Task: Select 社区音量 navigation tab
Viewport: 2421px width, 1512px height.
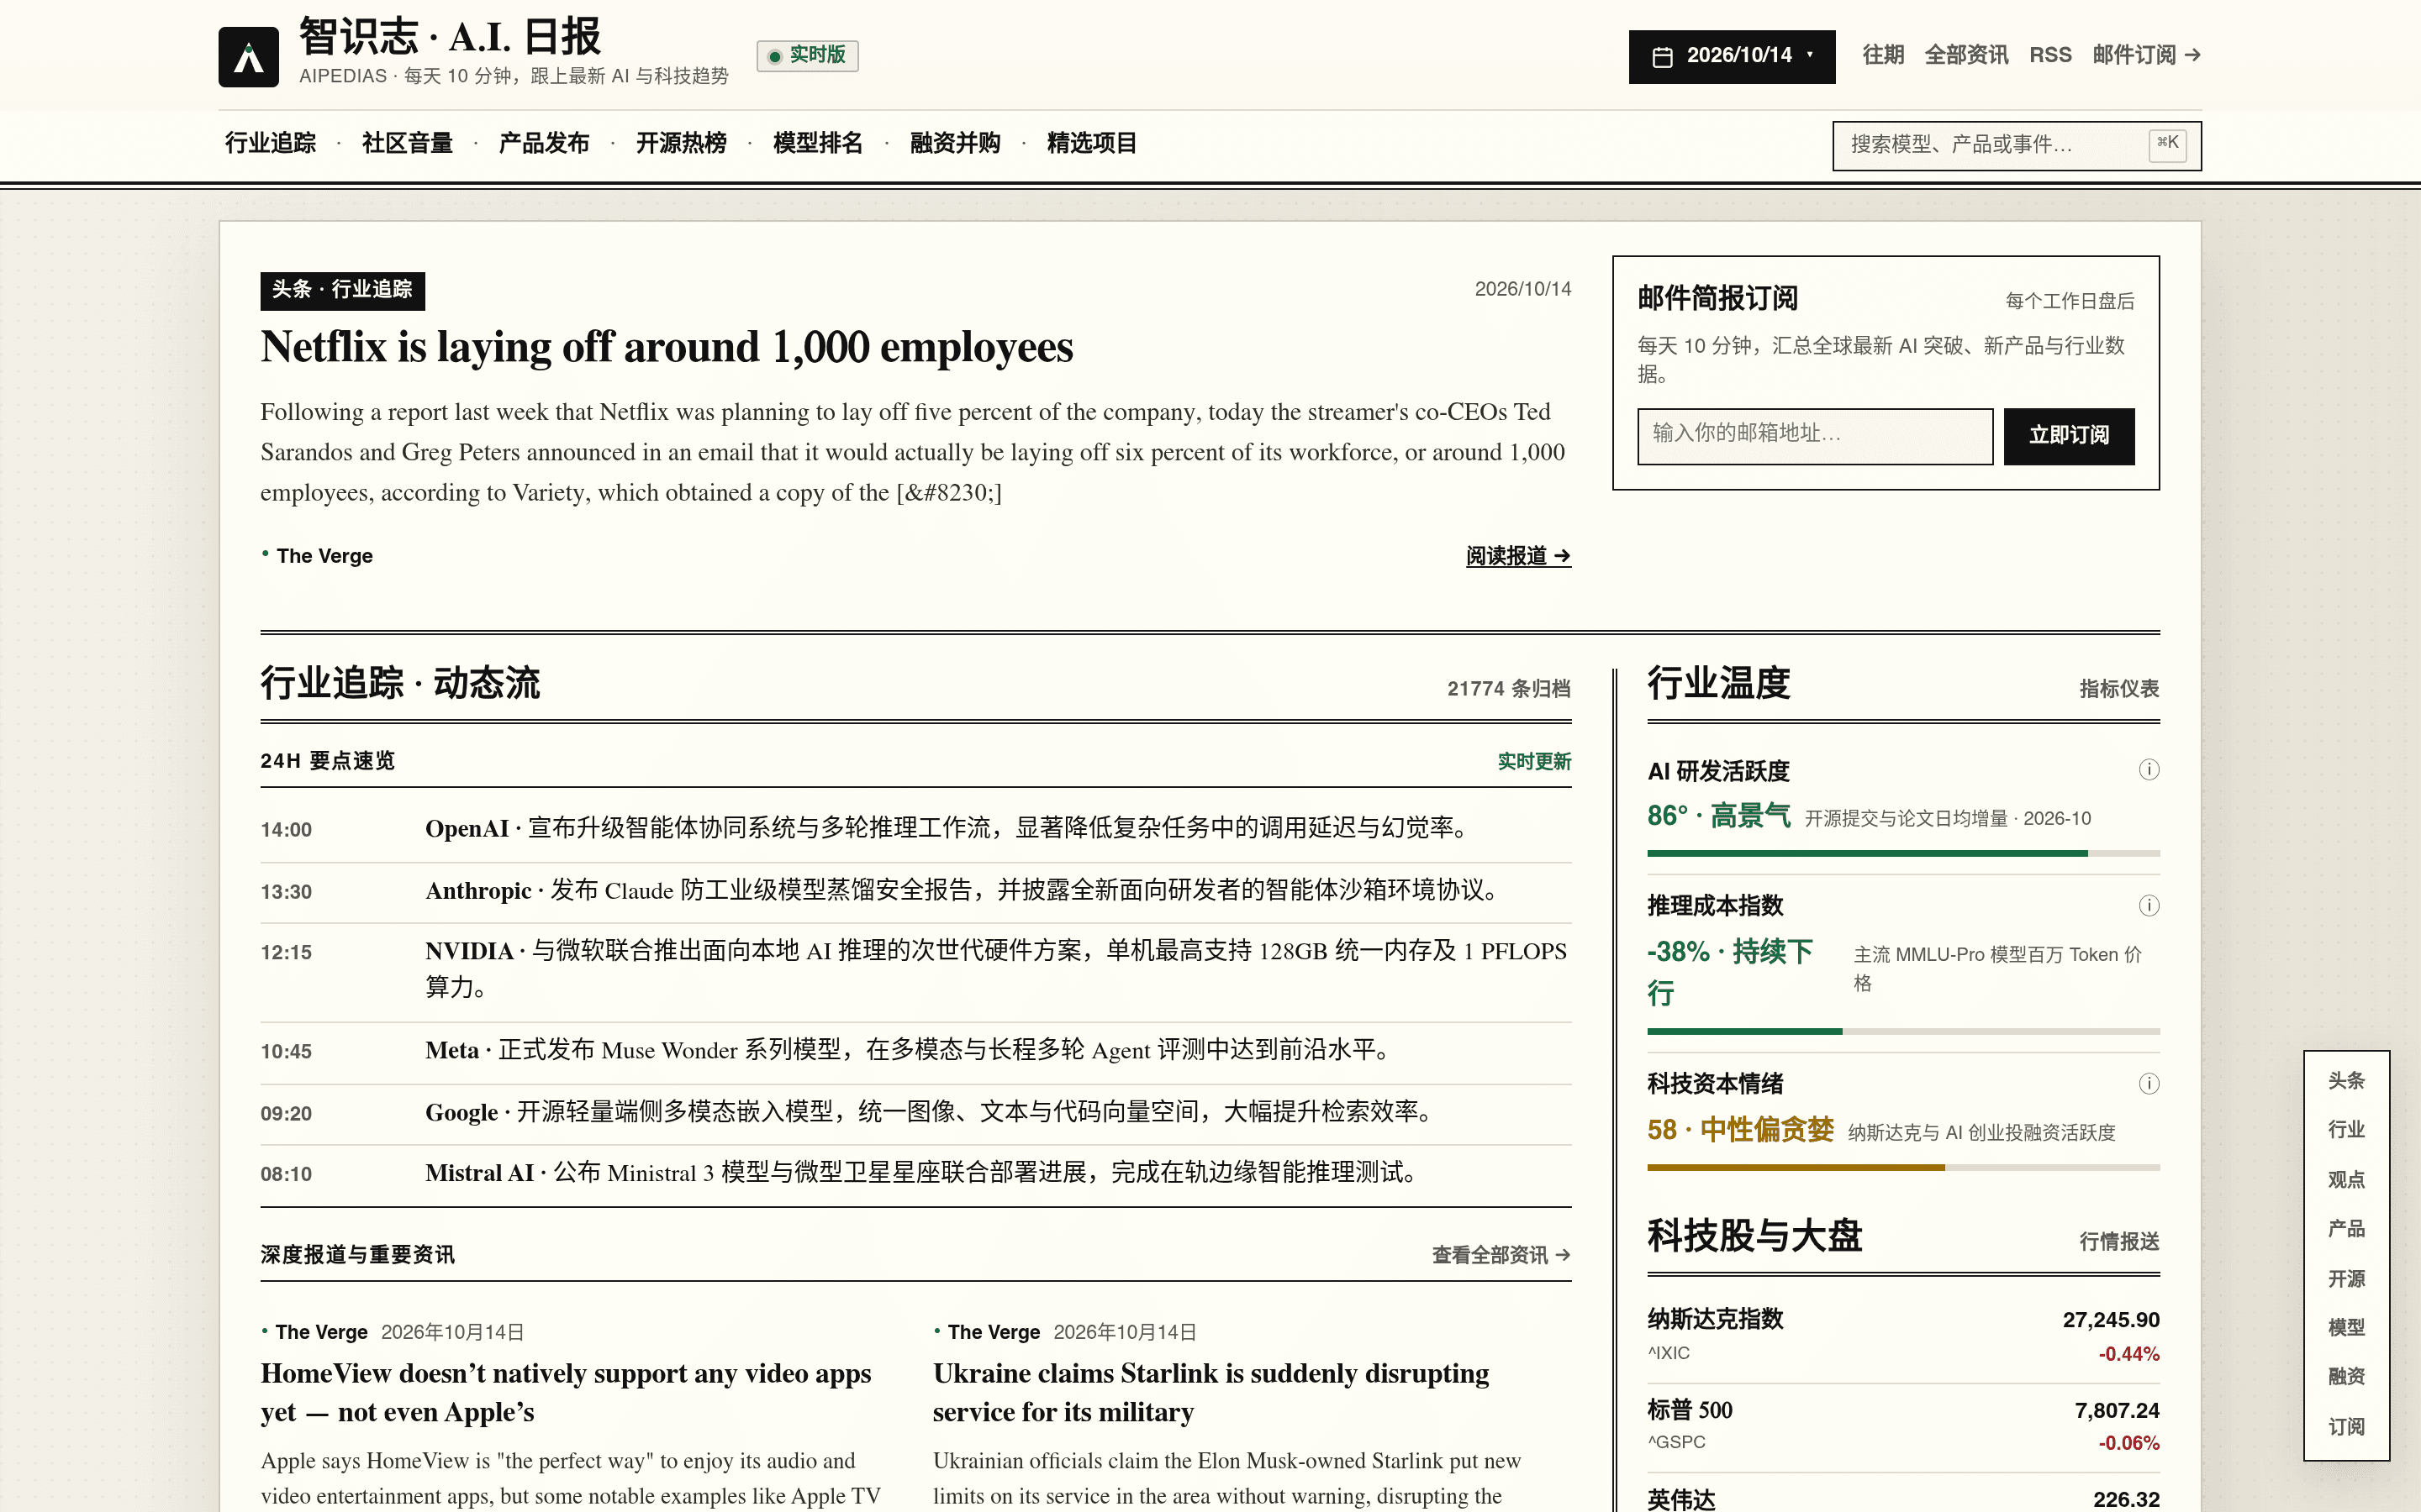Action: click(x=407, y=144)
